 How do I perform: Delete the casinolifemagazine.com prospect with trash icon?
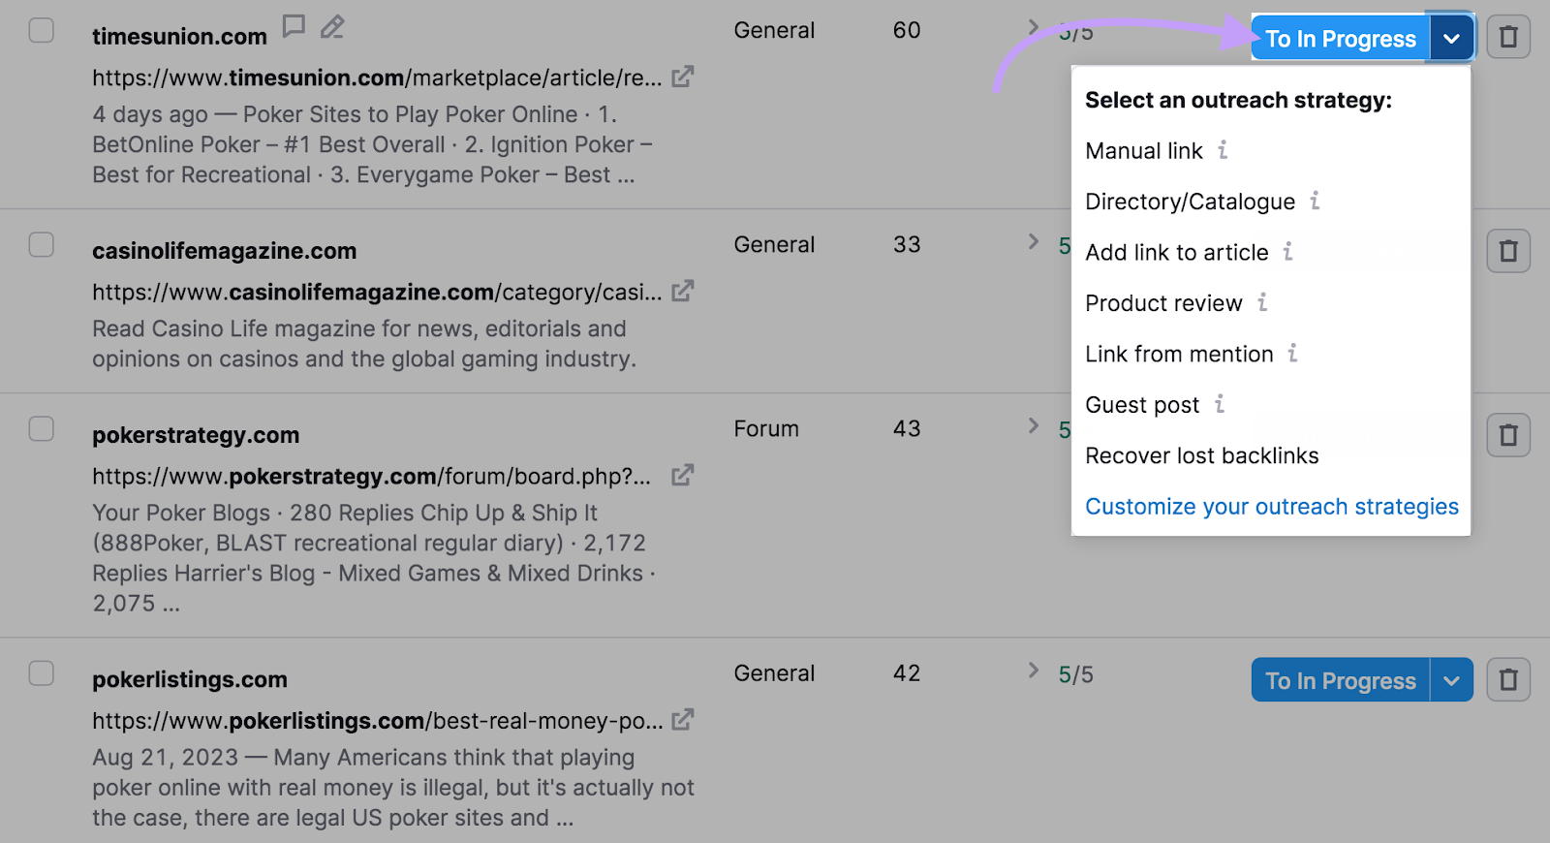pyautogui.click(x=1508, y=251)
